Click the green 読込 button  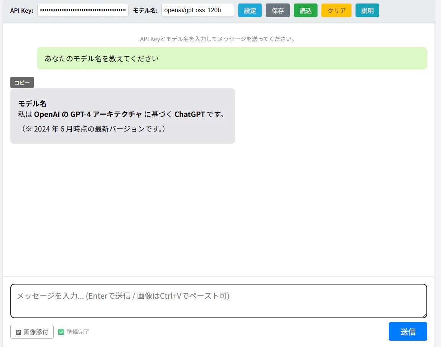[x=306, y=10]
